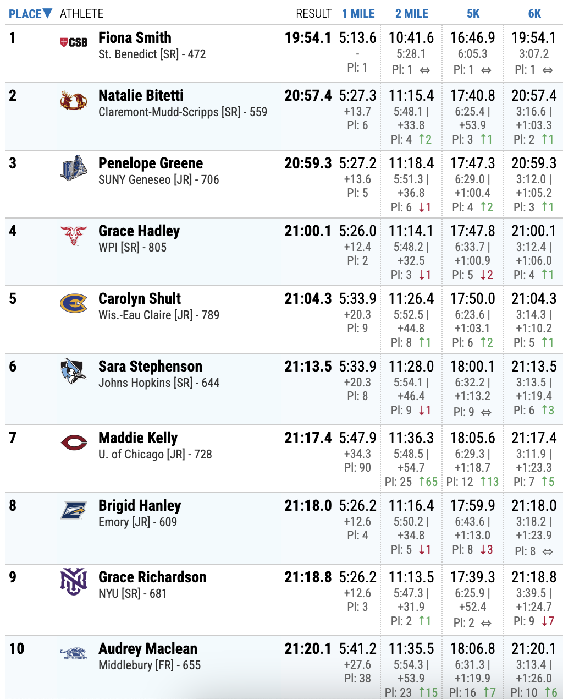Click the Wis.-Eau Claire team logo
This screenshot has height=699, width=563.
[x=74, y=303]
